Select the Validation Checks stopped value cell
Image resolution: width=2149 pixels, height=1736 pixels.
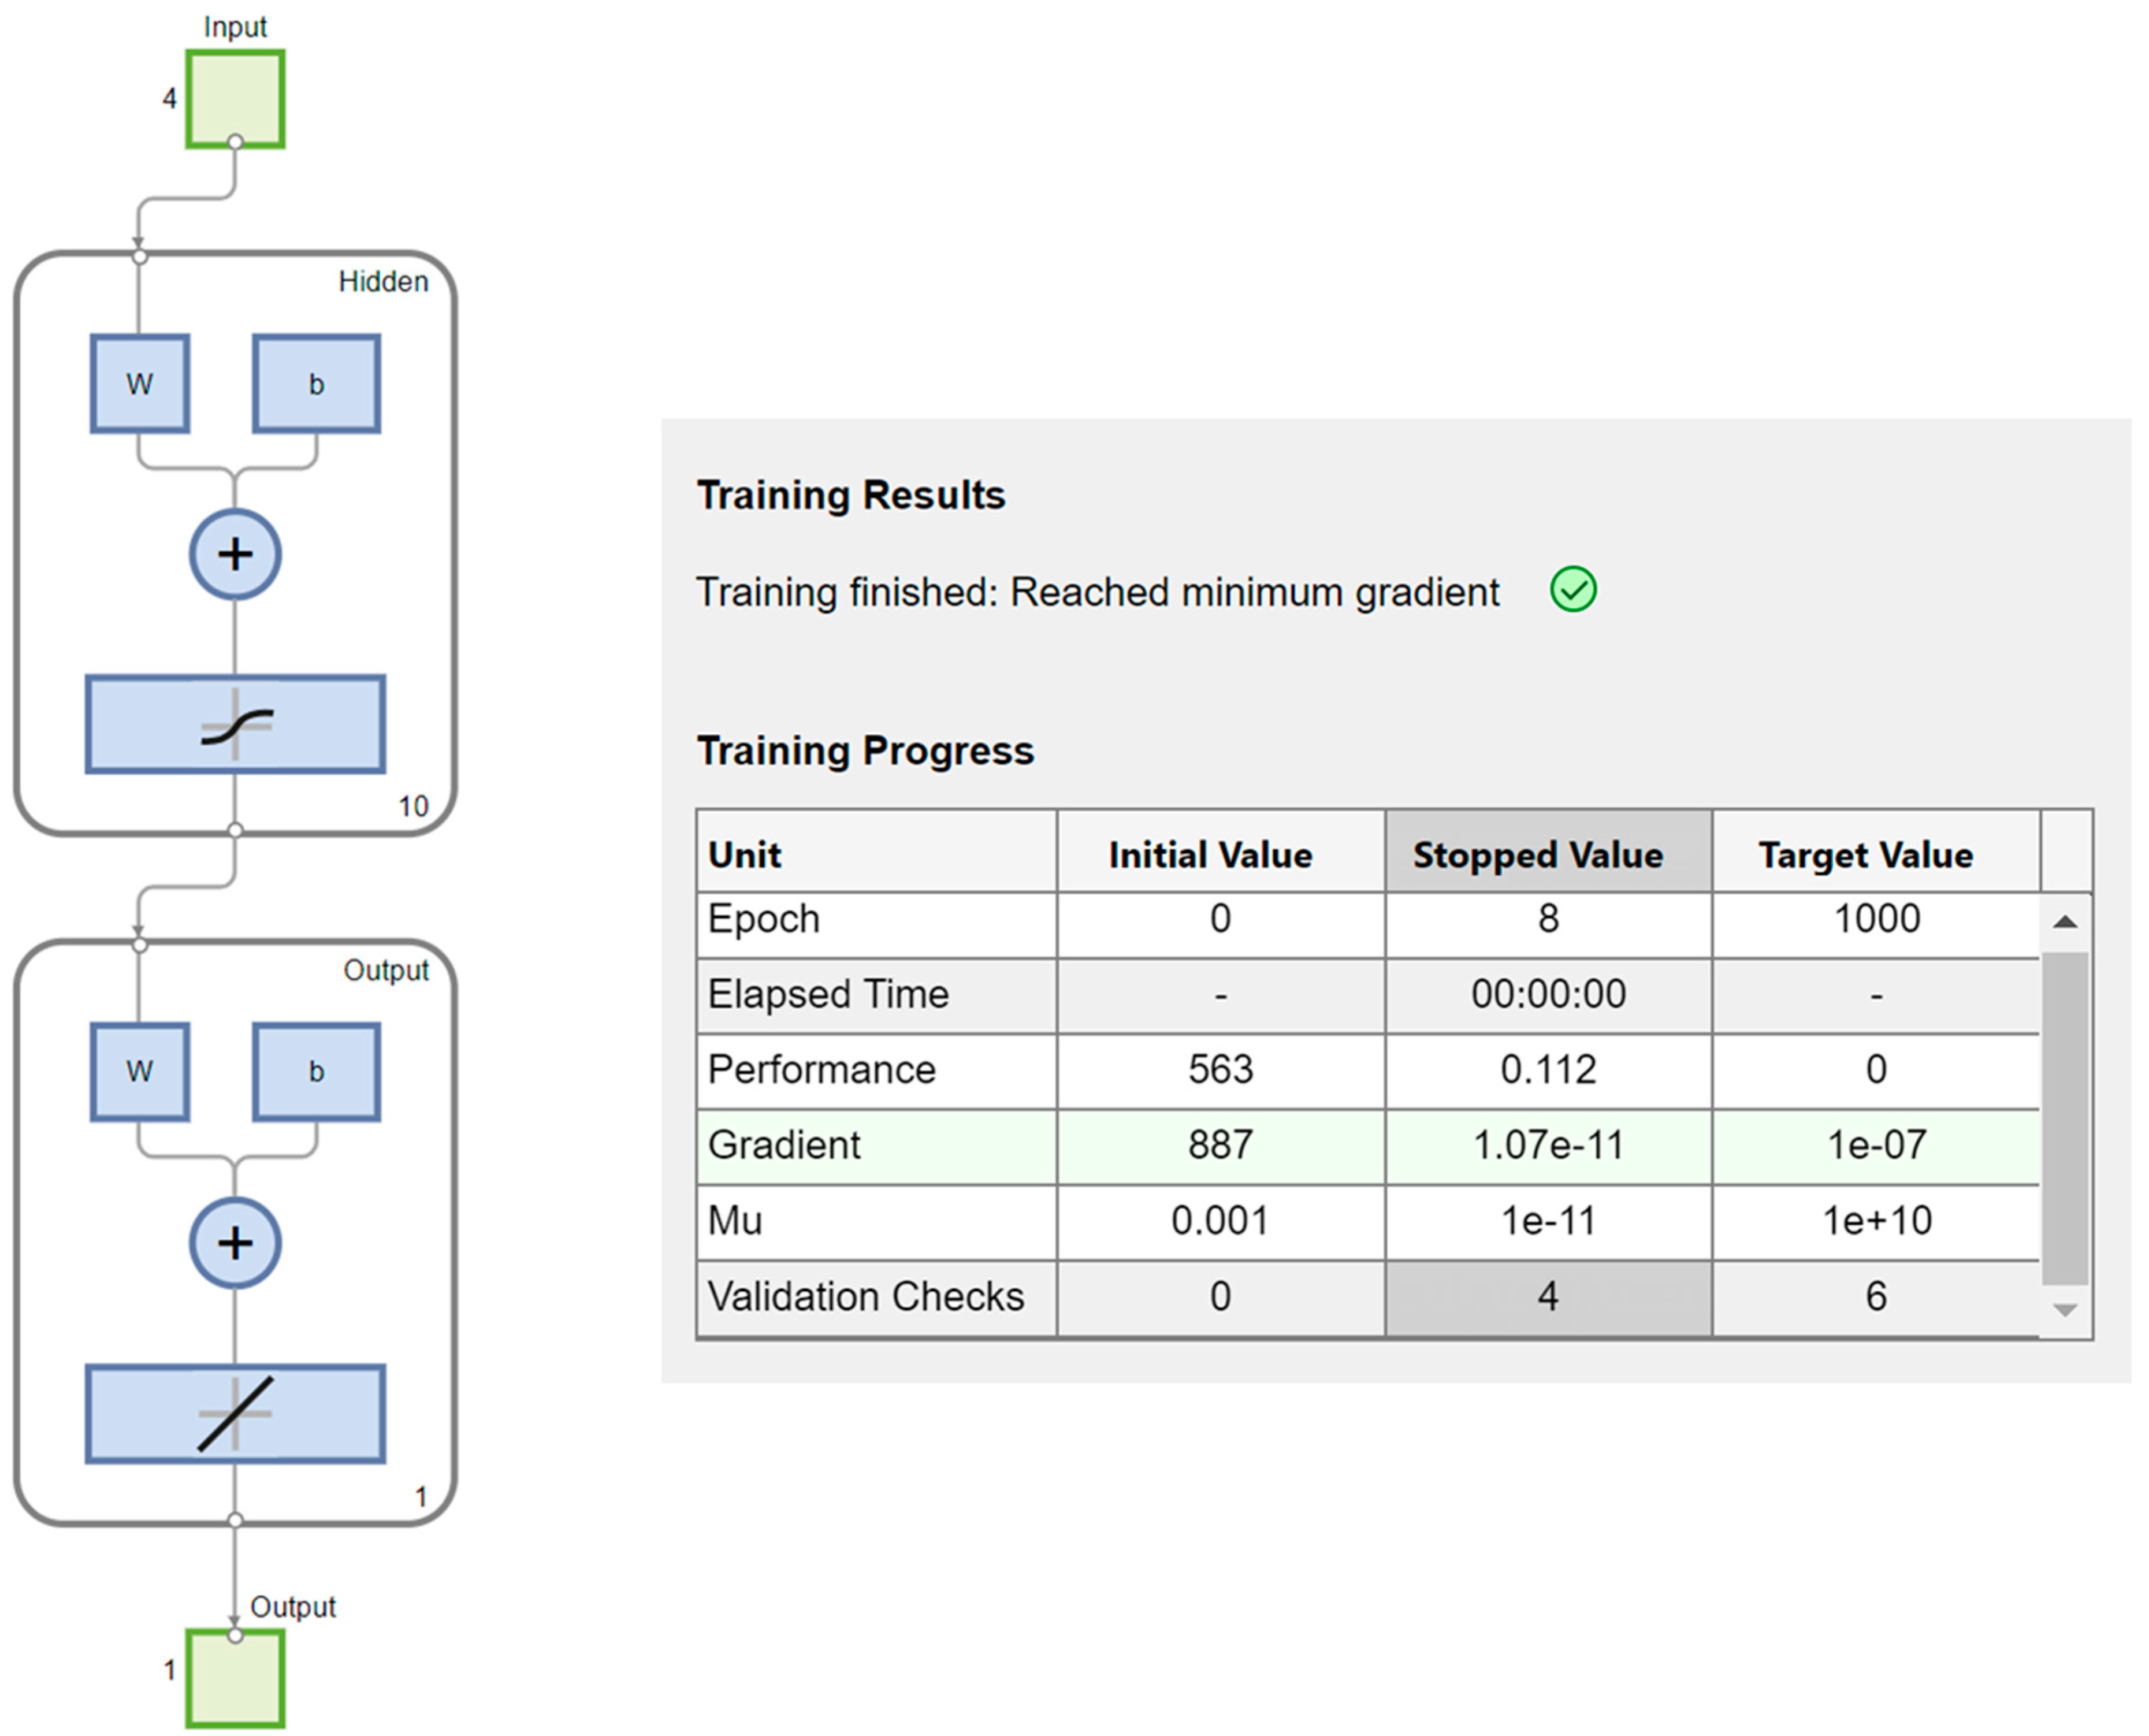click(1547, 1296)
